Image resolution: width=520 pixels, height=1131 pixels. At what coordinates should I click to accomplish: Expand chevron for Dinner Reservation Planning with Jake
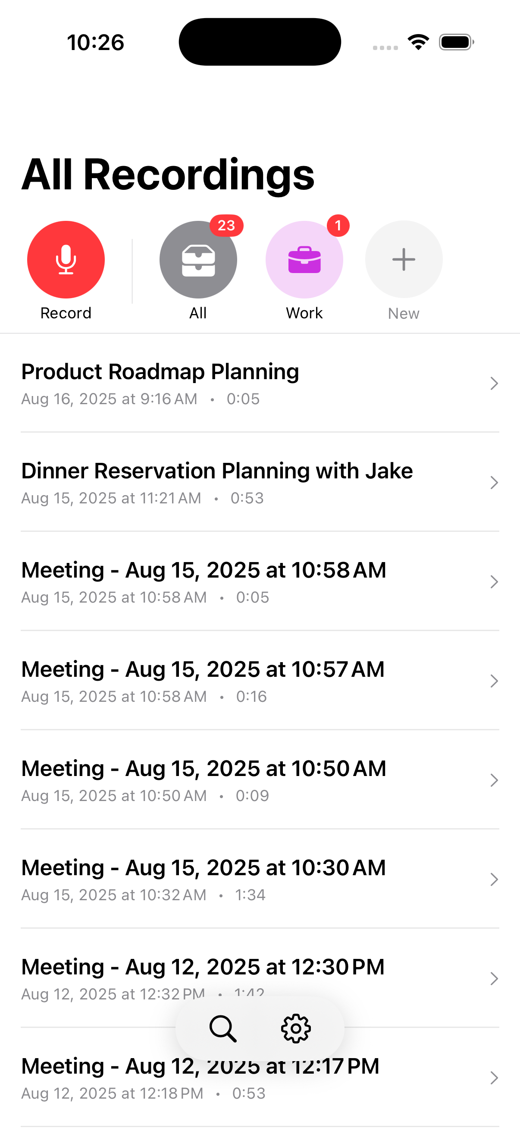(494, 483)
